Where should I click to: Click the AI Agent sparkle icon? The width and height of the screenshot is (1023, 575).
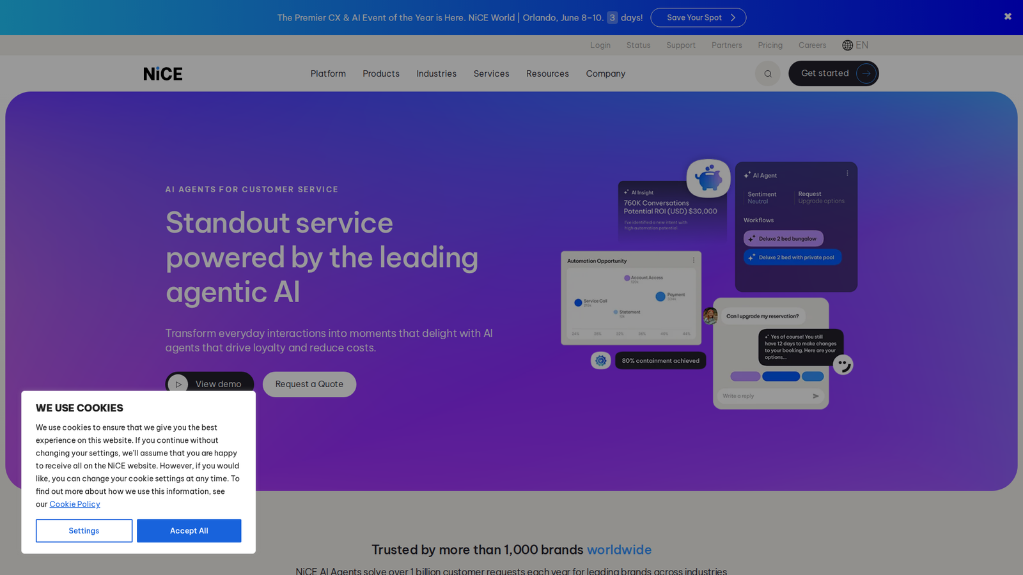point(747,174)
